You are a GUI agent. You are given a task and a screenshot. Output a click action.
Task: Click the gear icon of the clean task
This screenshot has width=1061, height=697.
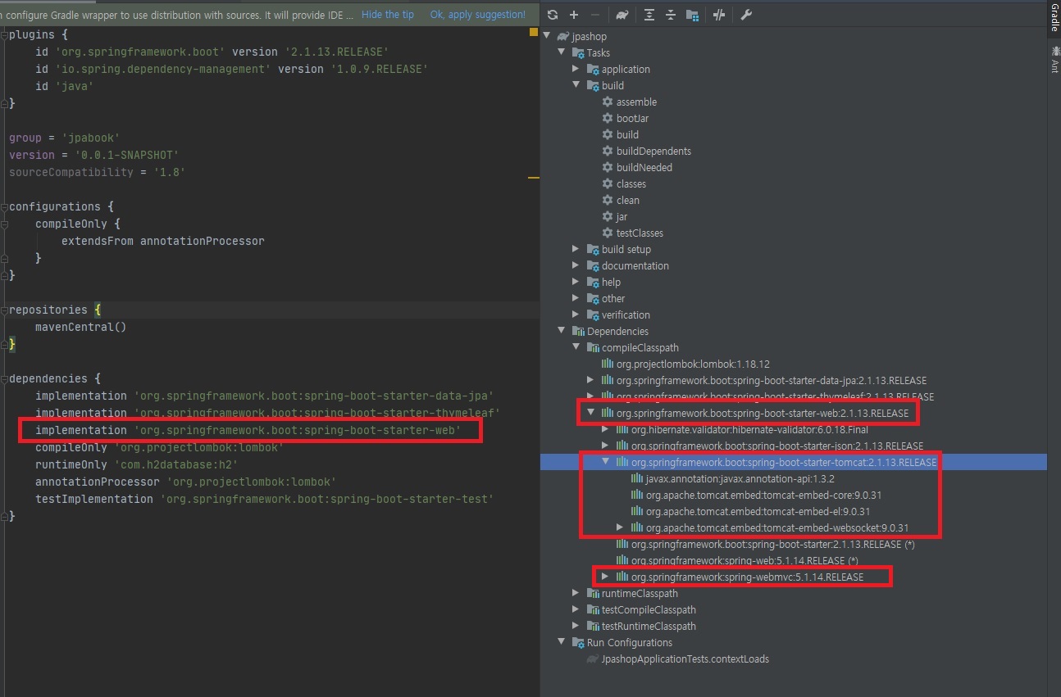(608, 200)
